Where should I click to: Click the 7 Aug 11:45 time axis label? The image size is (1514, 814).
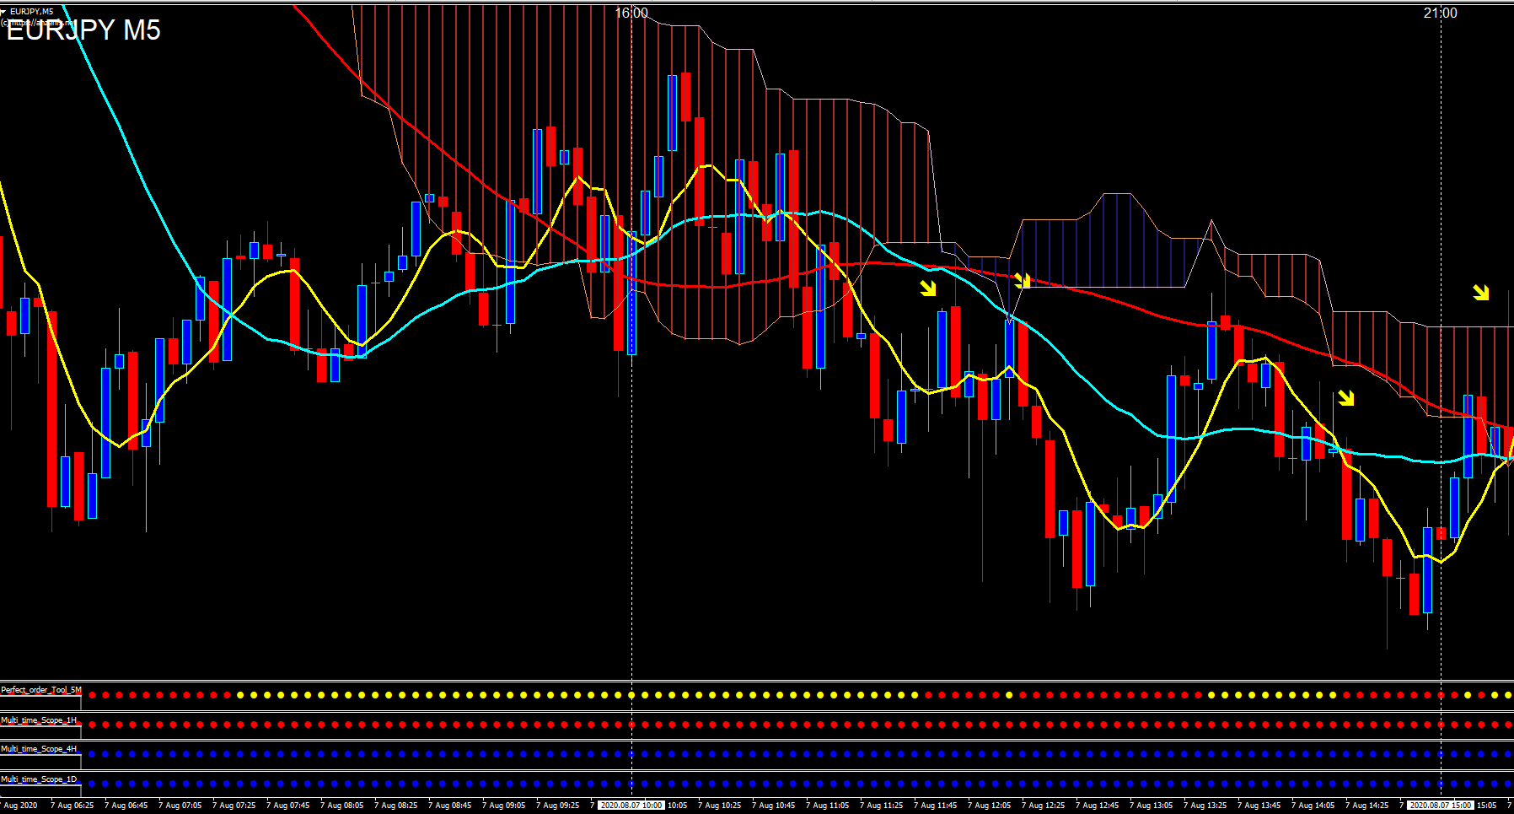point(936,806)
